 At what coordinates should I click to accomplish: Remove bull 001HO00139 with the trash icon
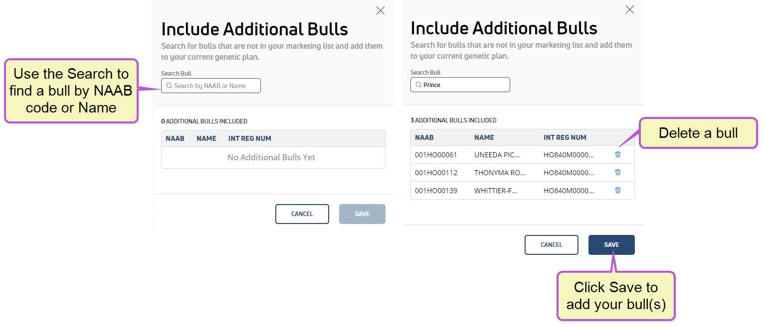[x=618, y=190]
